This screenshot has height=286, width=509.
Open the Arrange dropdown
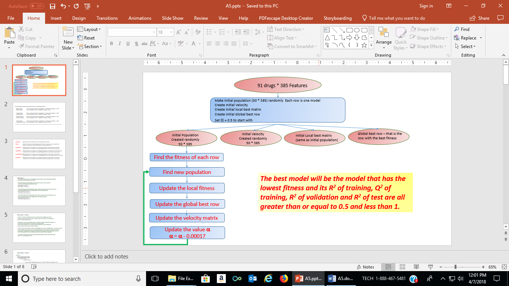(x=383, y=39)
